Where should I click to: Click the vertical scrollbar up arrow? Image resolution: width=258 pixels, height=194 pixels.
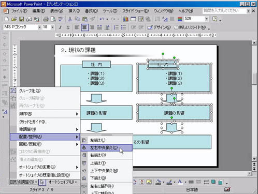[254, 43]
